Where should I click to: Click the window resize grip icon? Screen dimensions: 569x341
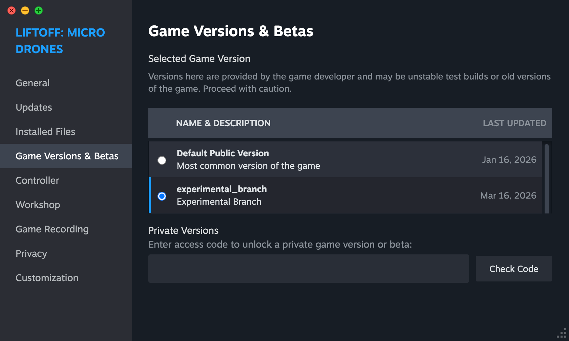tap(562, 334)
